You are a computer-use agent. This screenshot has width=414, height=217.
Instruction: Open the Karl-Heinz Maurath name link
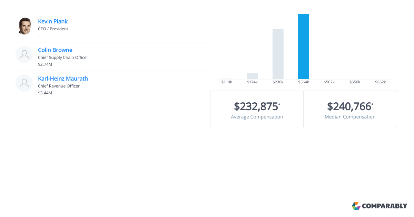pos(63,79)
